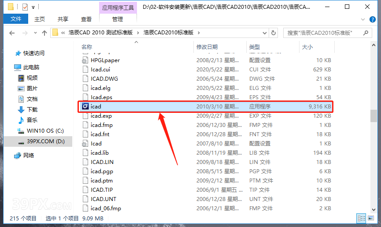Click the icad.lib file icon
381x227 pixels.
[85, 153]
